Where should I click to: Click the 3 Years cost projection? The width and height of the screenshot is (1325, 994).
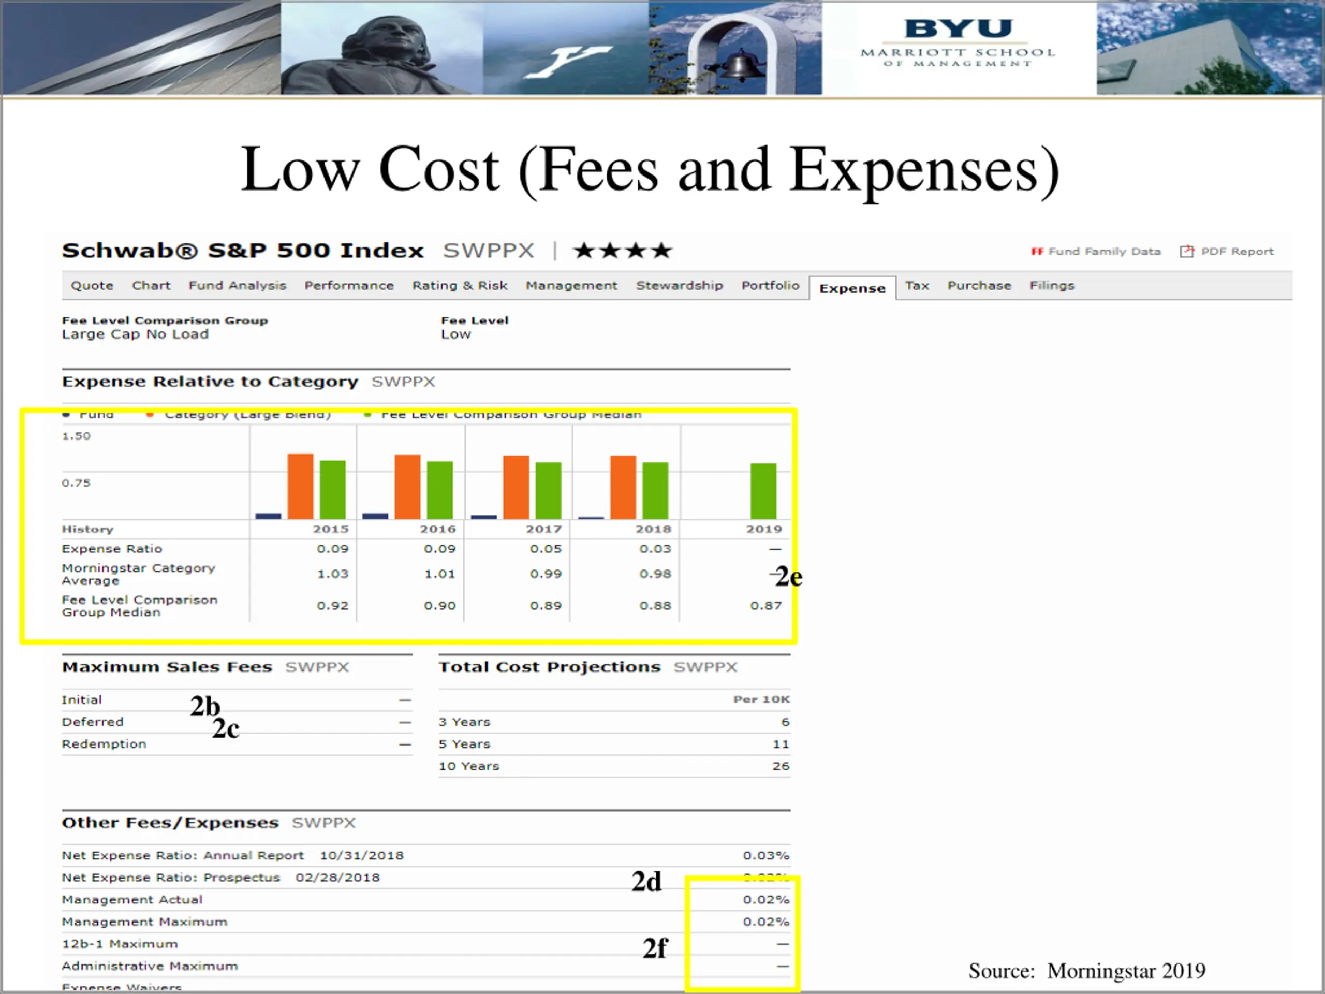pos(614,722)
